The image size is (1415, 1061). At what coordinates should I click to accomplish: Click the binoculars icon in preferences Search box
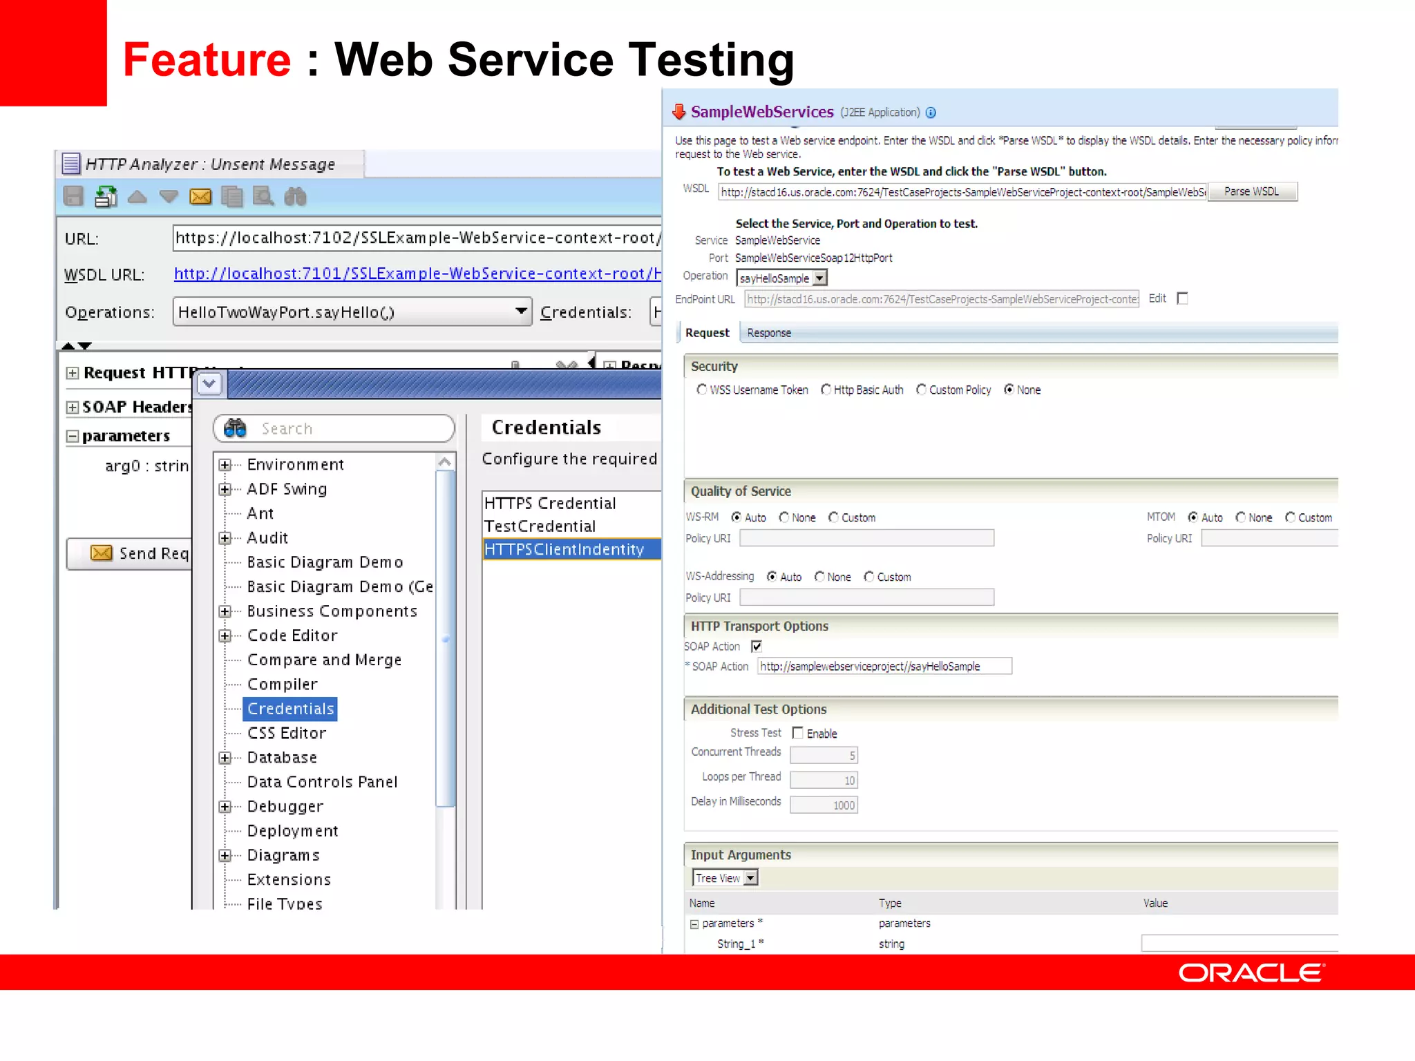click(x=236, y=428)
